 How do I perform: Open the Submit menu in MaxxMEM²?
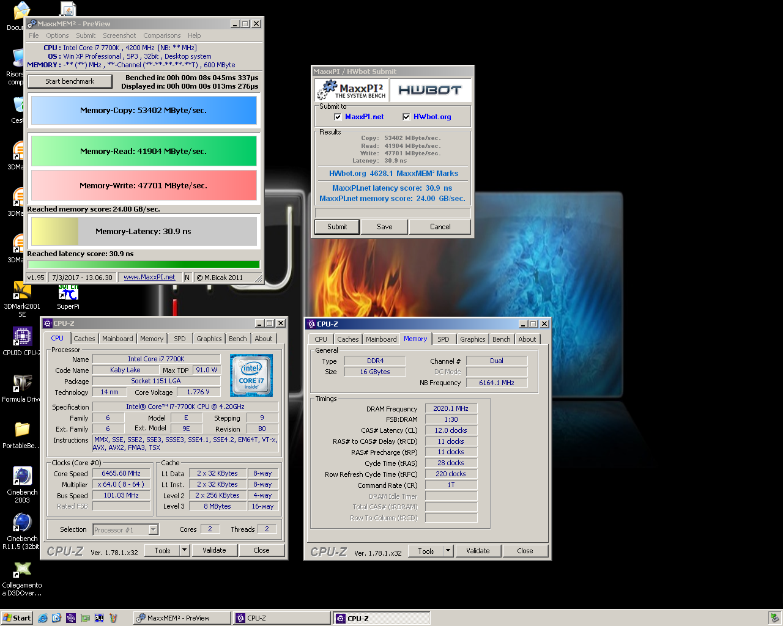tap(86, 35)
